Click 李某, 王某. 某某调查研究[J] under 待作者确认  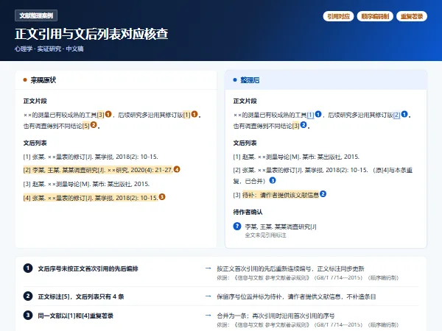point(281,227)
